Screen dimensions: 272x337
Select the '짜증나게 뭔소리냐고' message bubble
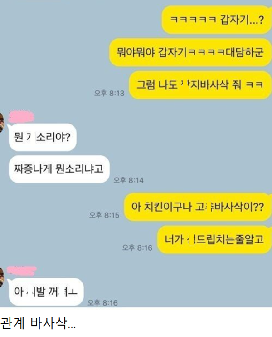(x=59, y=169)
